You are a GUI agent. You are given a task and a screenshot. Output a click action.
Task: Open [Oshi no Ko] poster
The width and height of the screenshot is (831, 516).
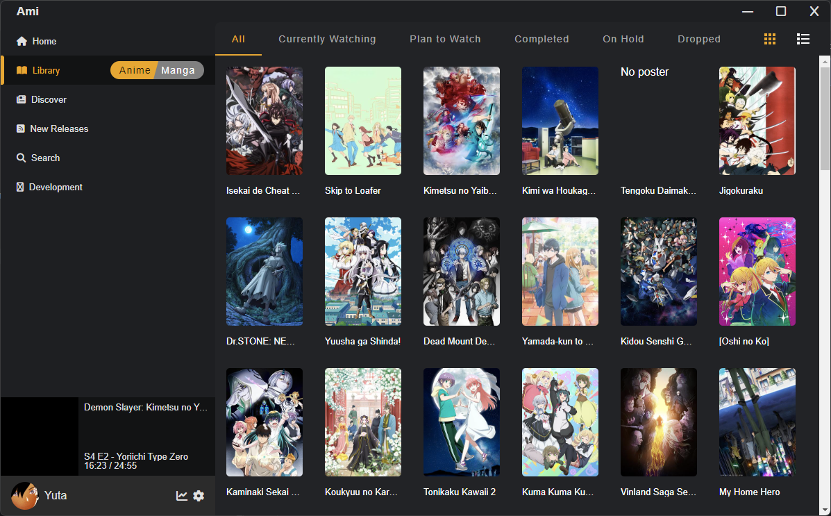757,272
